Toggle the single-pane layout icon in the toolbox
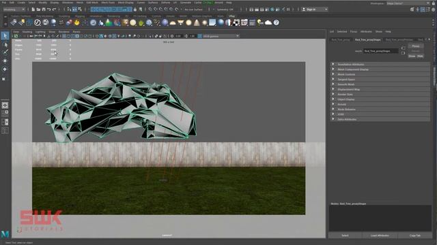This screenshot has width=437, height=245. coord(5,105)
